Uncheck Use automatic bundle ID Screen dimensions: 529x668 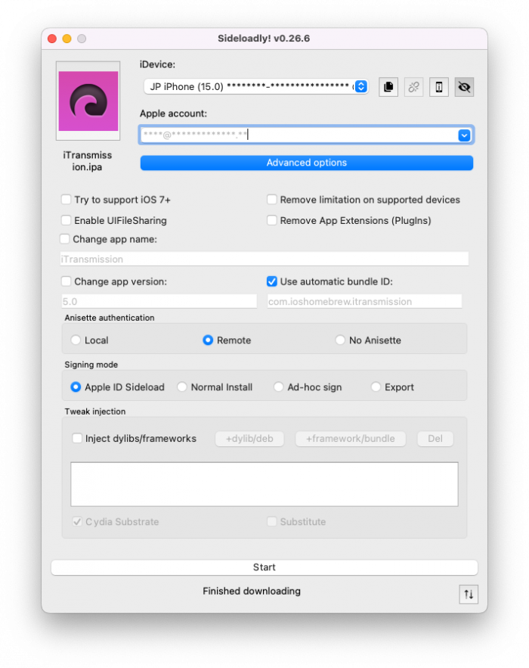tap(271, 281)
